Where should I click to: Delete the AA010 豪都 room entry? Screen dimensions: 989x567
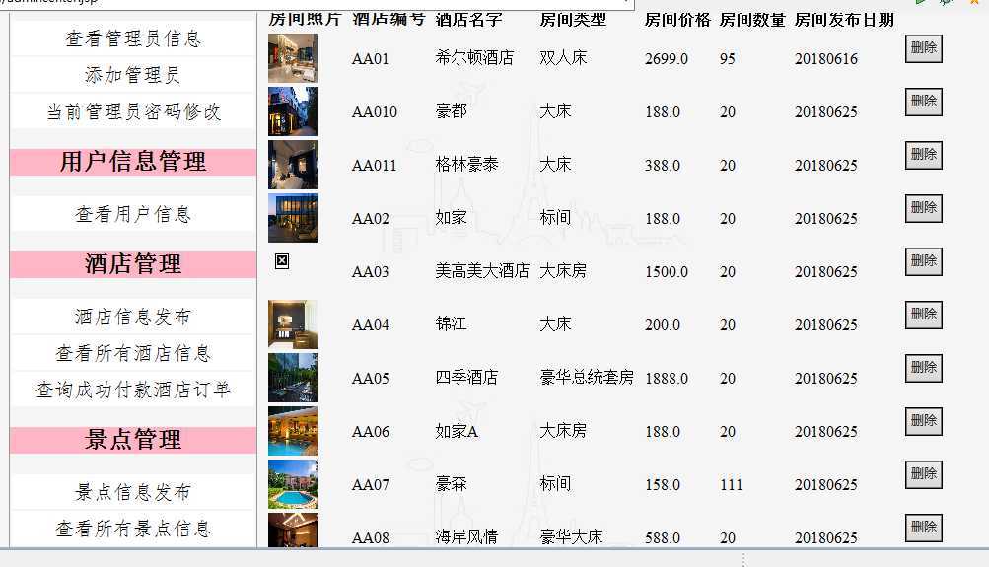click(x=923, y=102)
